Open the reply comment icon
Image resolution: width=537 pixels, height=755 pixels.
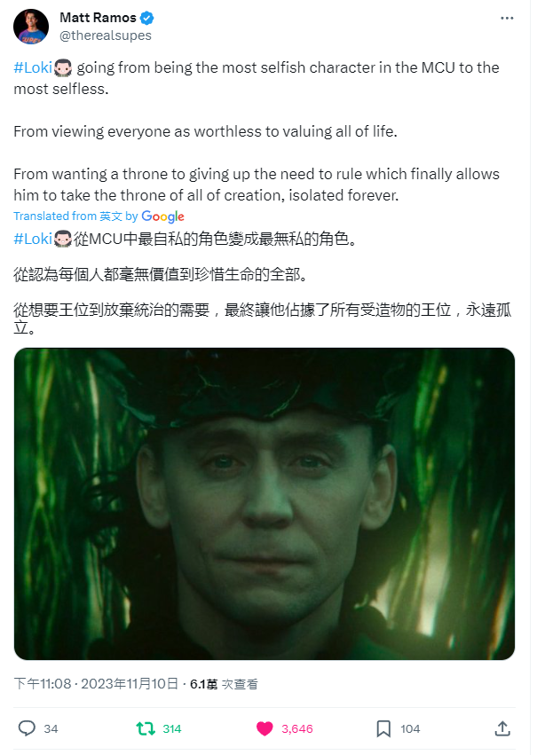point(27,728)
